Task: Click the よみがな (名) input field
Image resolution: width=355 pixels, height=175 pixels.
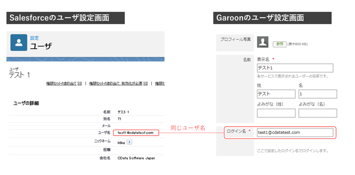Action: point(318,113)
